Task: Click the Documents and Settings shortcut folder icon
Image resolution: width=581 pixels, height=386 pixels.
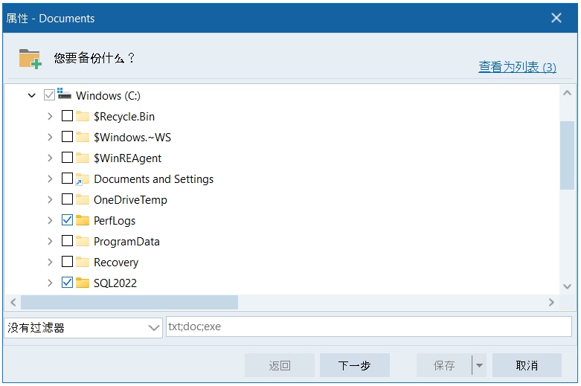Action: [x=83, y=178]
